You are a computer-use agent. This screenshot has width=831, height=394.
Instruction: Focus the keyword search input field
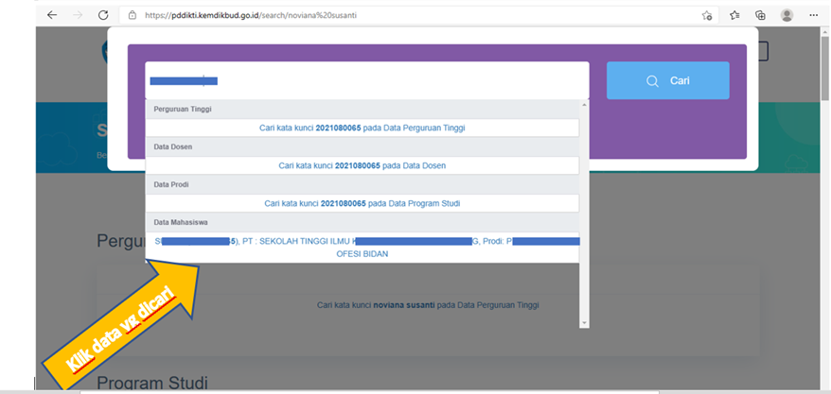pyautogui.click(x=366, y=80)
